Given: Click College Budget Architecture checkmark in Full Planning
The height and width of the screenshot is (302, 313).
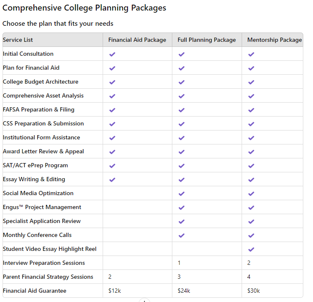Looking at the screenshot, I should click(x=182, y=82).
